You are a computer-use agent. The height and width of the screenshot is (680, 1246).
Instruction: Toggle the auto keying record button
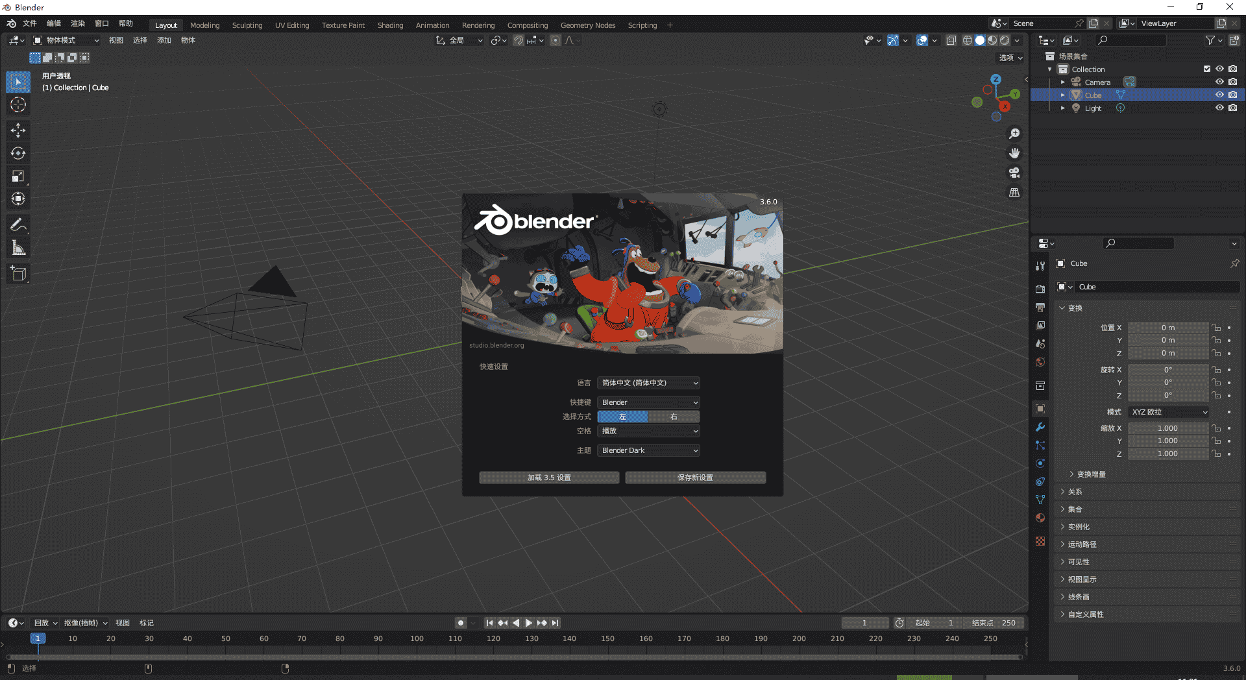(461, 623)
